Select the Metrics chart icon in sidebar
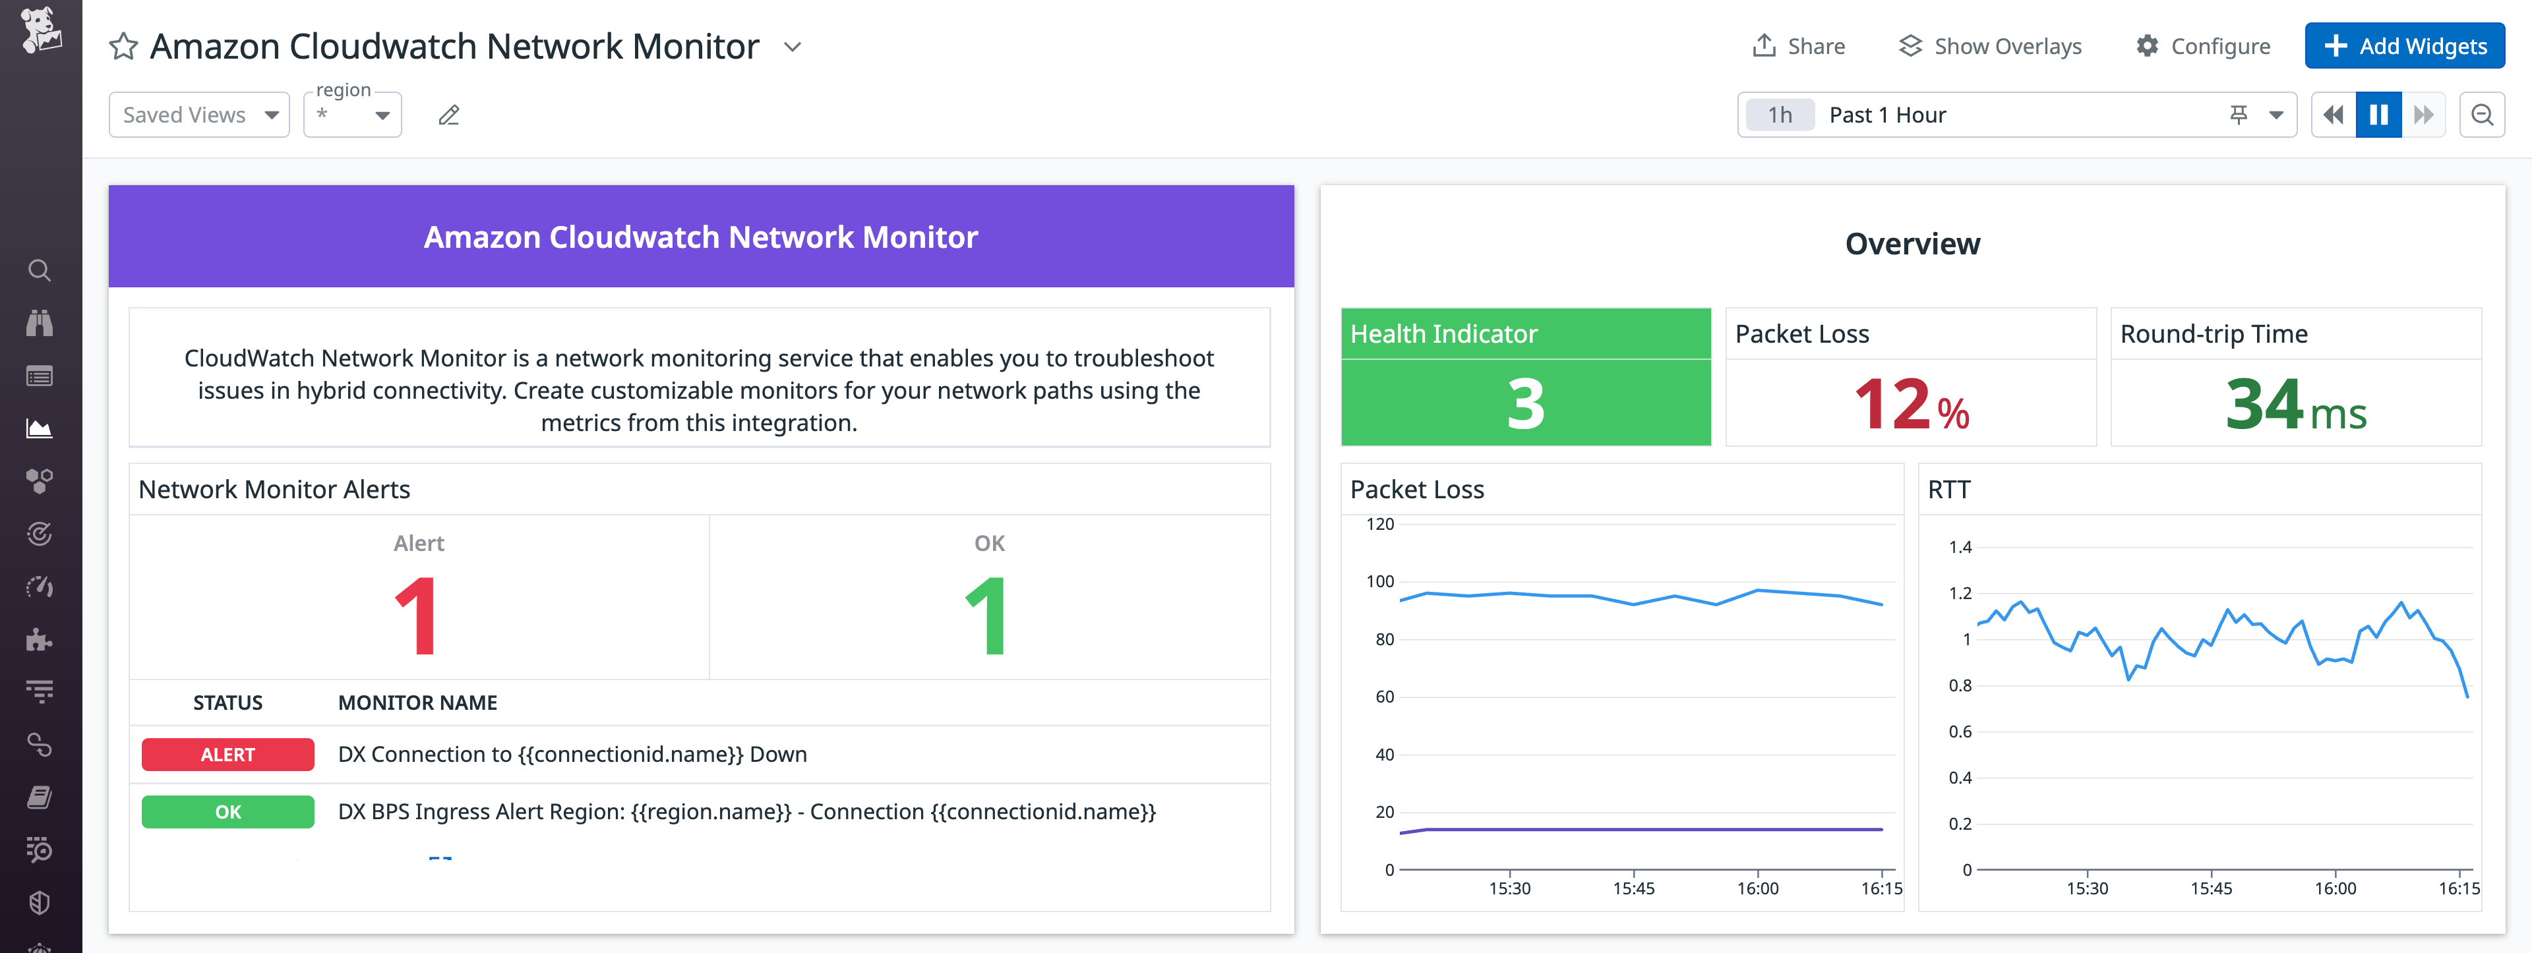Viewport: 2532px width, 953px height. pyautogui.click(x=40, y=427)
